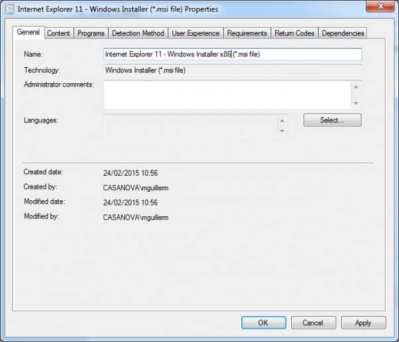
Task: Open the Content tab
Action: tap(59, 33)
